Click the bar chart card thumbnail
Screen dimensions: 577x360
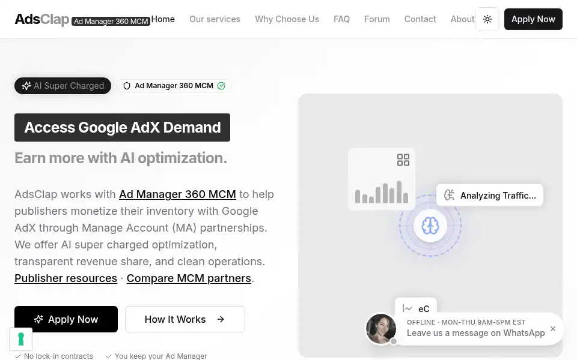point(381,179)
